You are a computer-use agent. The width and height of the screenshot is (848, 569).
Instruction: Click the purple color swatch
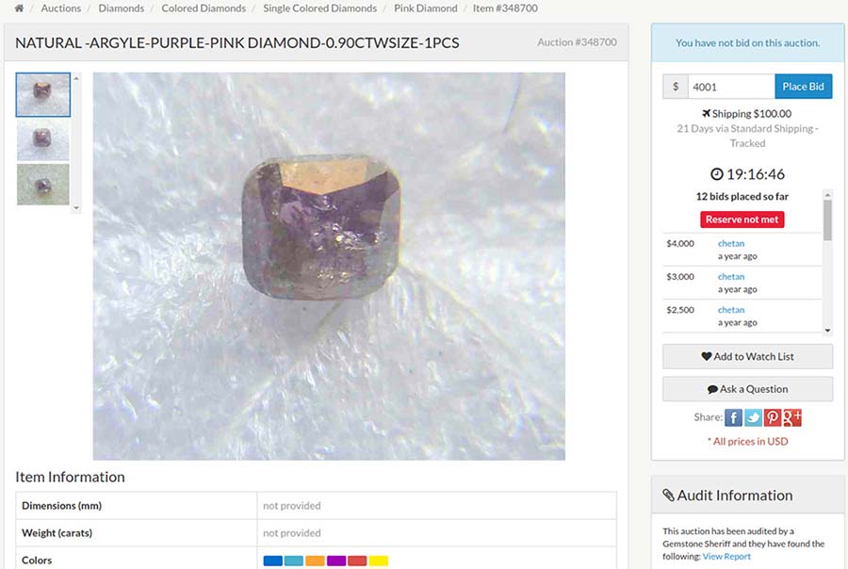(x=336, y=561)
